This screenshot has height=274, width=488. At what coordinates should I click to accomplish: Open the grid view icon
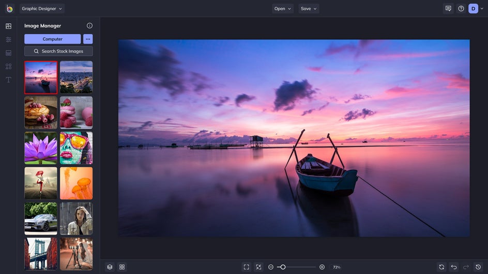(122, 267)
